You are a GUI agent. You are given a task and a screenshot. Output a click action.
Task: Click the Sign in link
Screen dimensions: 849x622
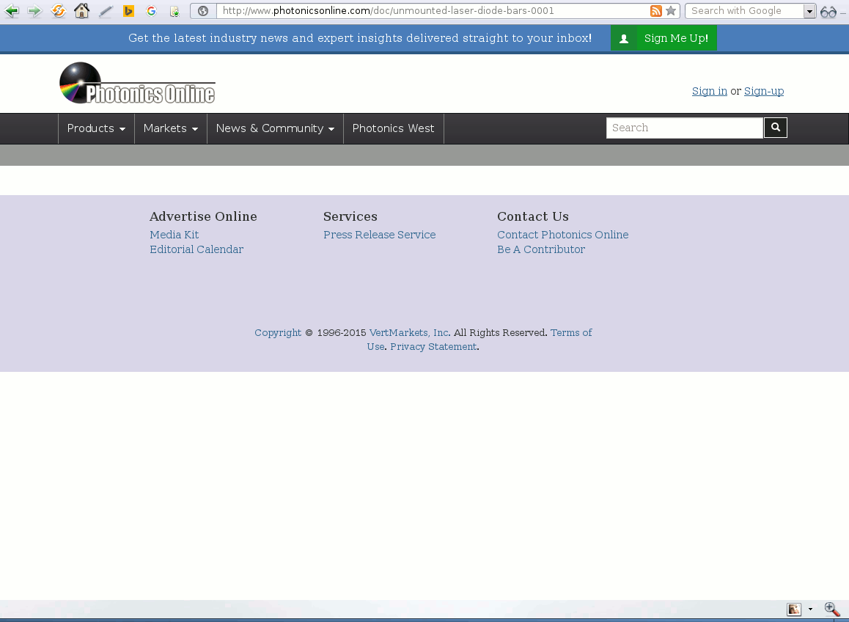point(709,91)
